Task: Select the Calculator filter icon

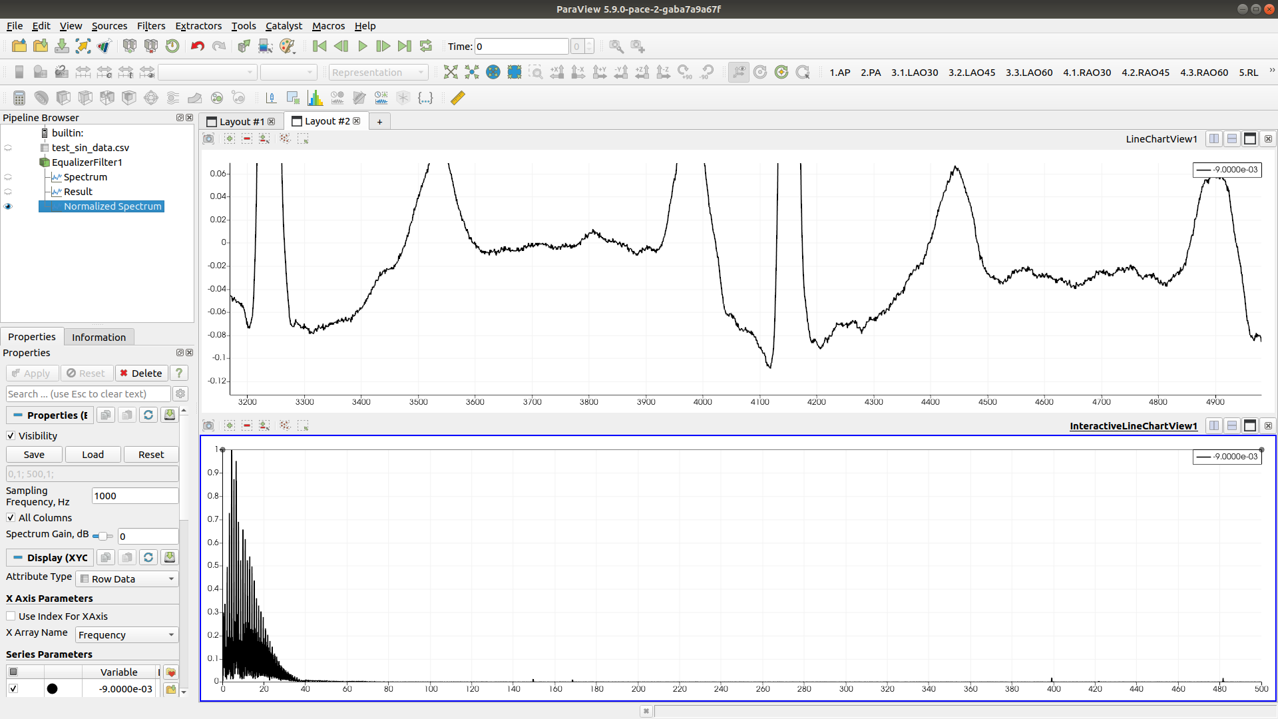Action: [19, 98]
